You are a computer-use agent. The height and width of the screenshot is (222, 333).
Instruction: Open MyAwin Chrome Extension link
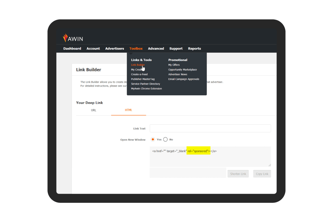(x=146, y=89)
